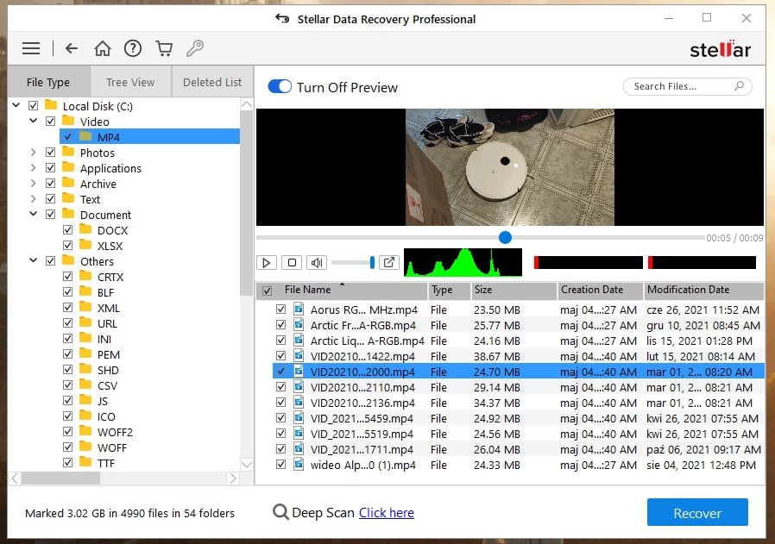Sort by Creation Date column header
Viewport: 775px width, 544px height.
pos(600,291)
